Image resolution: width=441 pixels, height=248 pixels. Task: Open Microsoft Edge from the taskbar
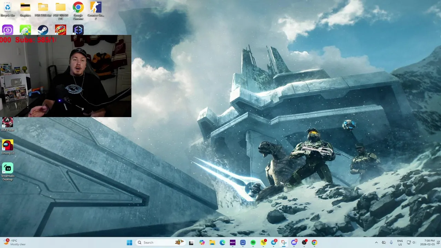coord(223,242)
